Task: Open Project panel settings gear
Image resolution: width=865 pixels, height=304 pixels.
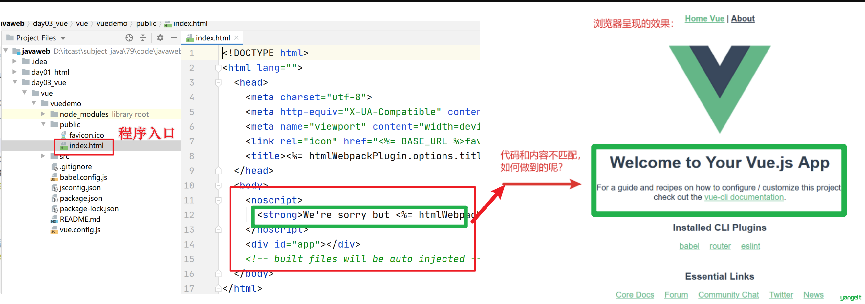Action: (160, 38)
